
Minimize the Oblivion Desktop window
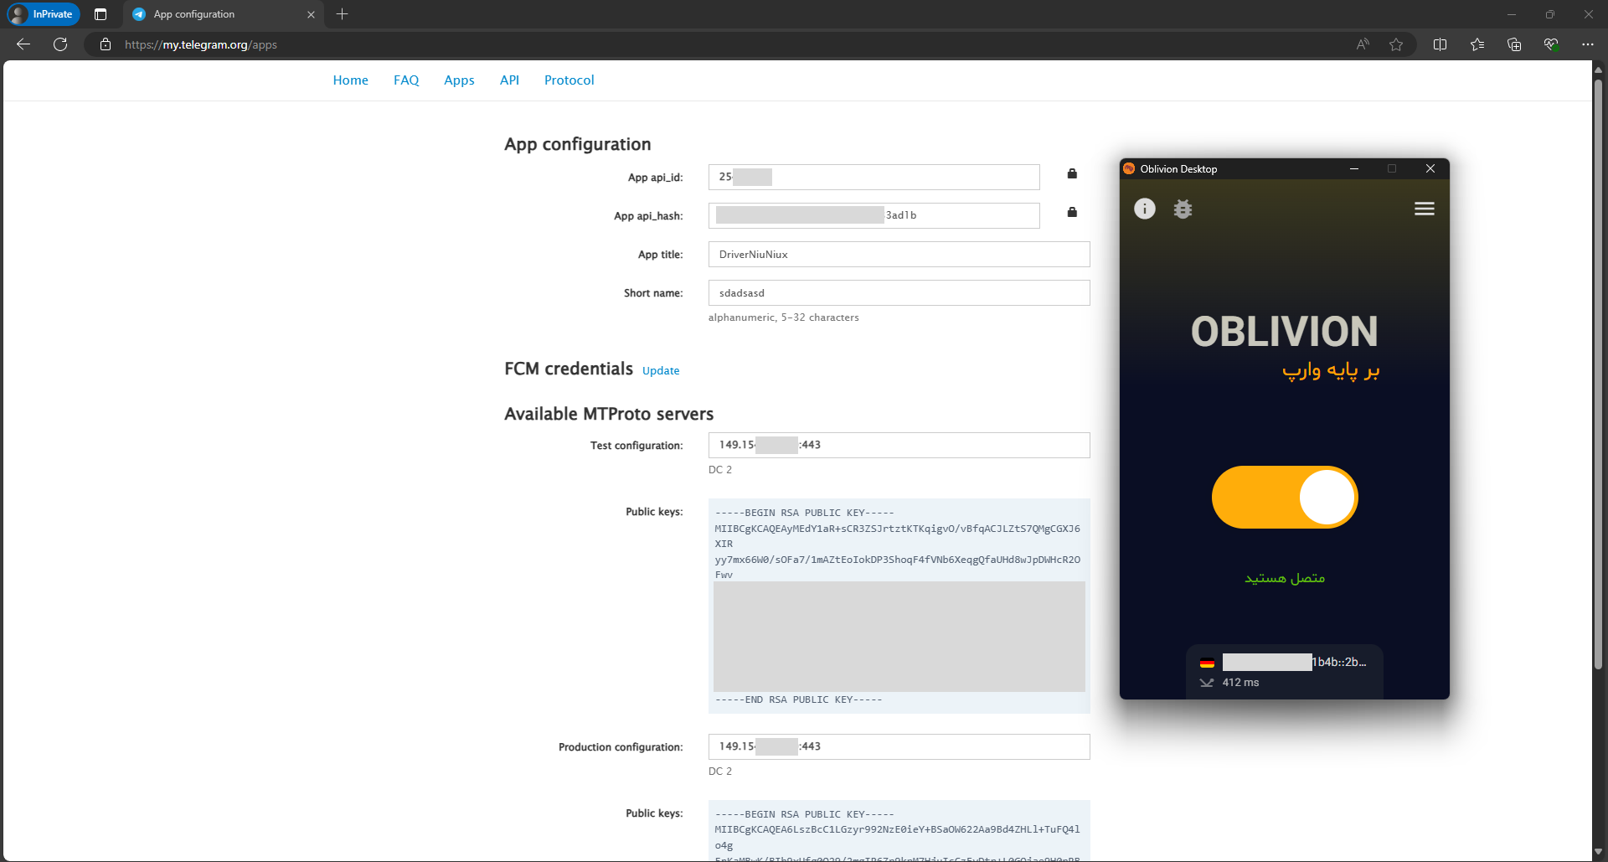(x=1353, y=168)
